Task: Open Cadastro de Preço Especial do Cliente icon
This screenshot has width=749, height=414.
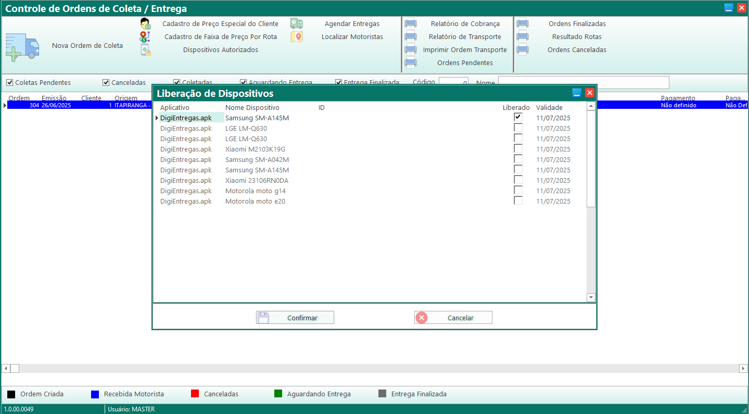Action: click(145, 24)
